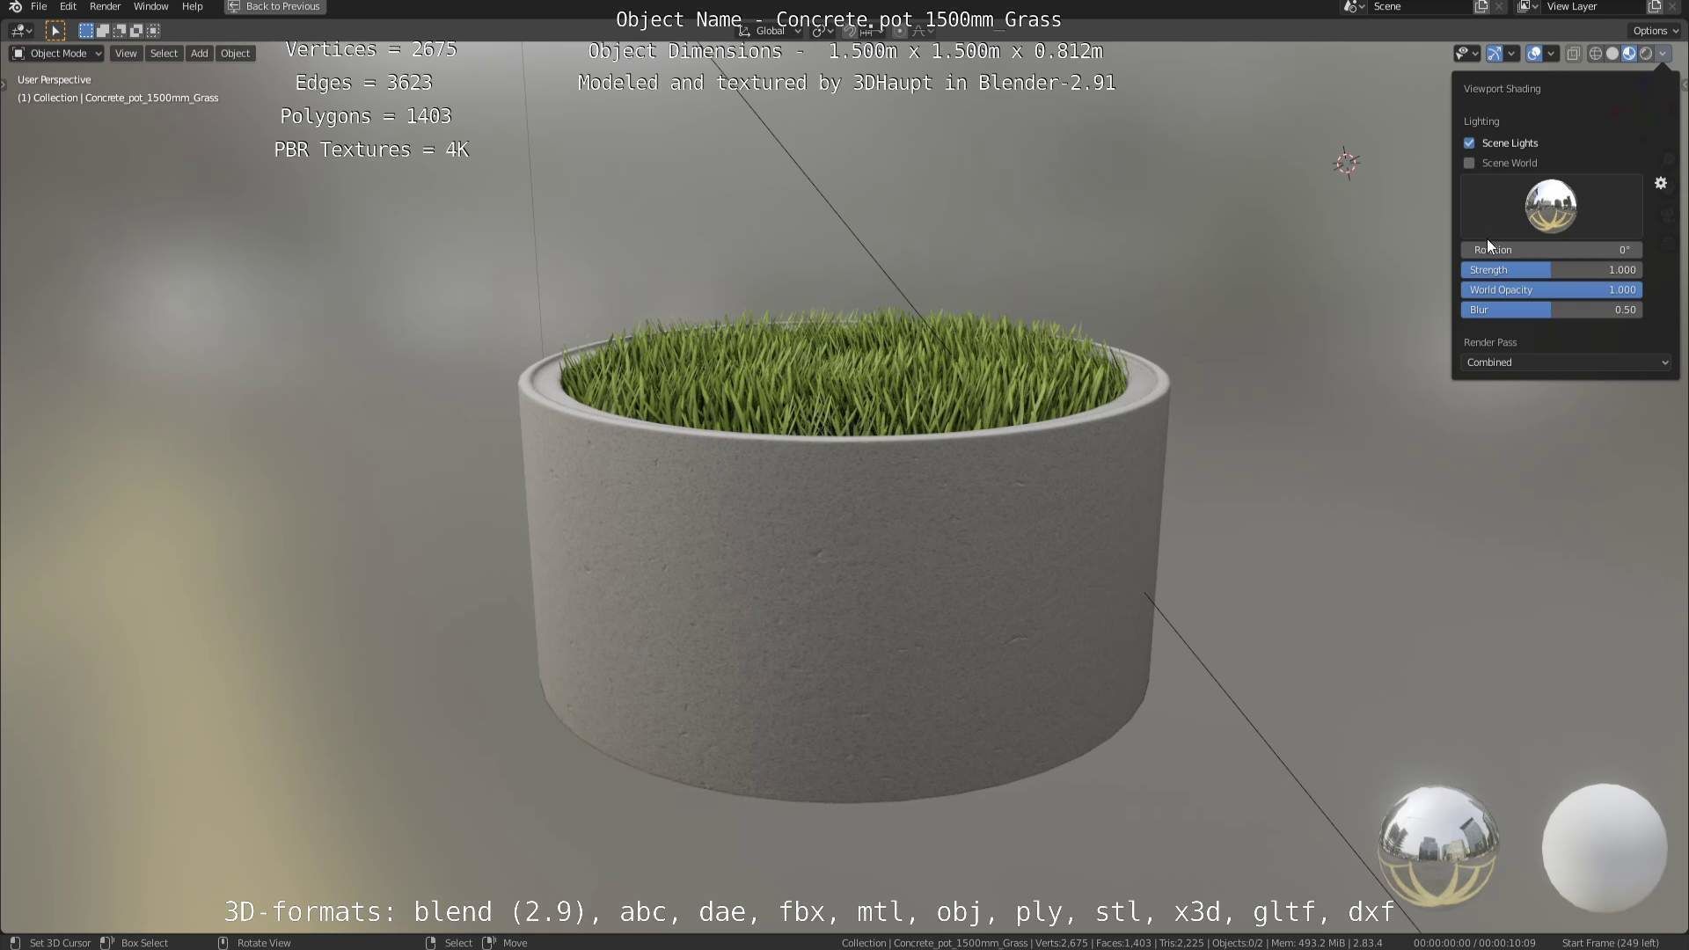Toggle the Scene Lights checkbox
This screenshot has height=950, width=1689.
pyautogui.click(x=1469, y=142)
